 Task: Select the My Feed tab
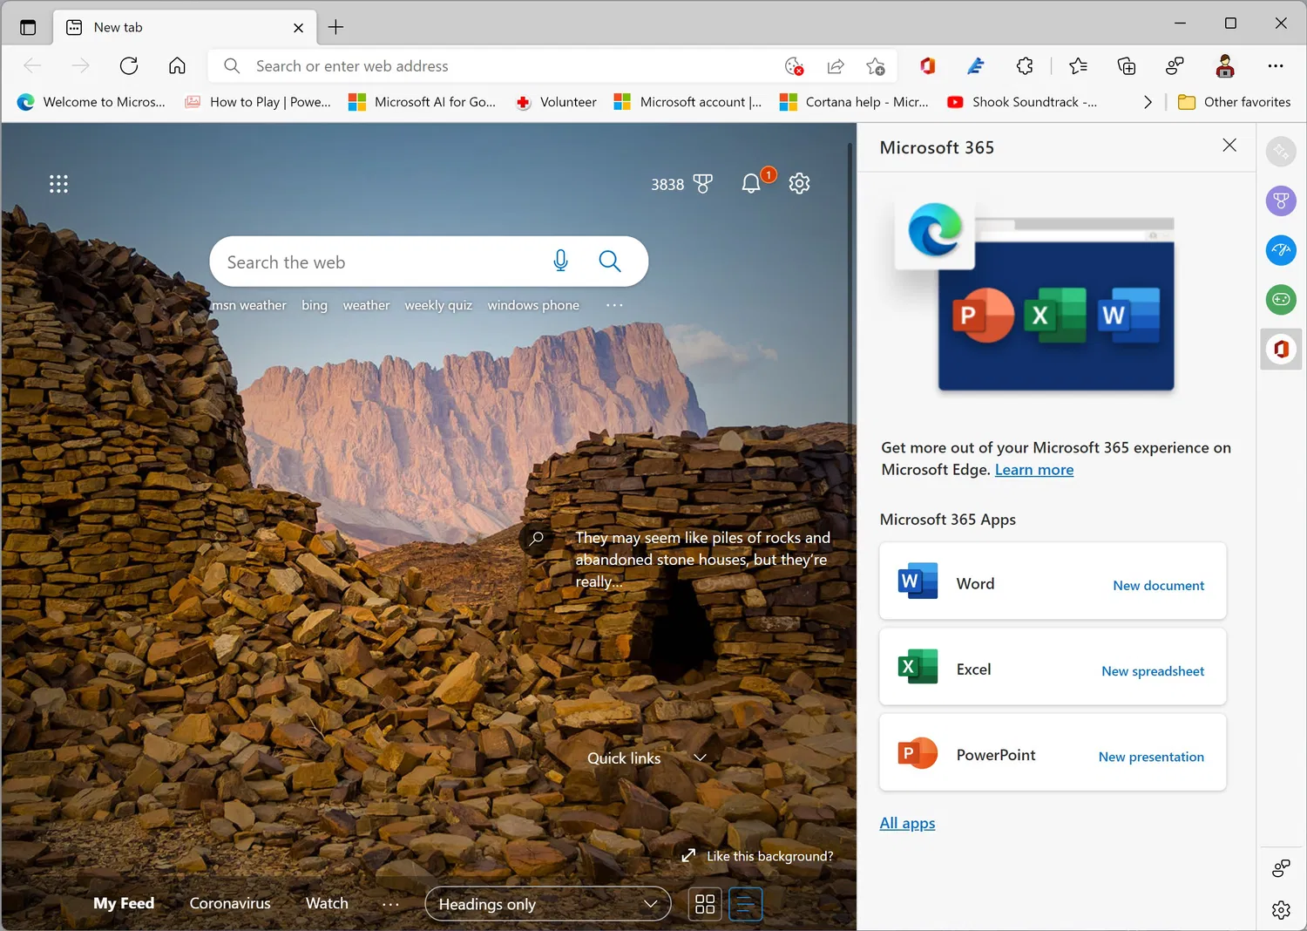(124, 904)
